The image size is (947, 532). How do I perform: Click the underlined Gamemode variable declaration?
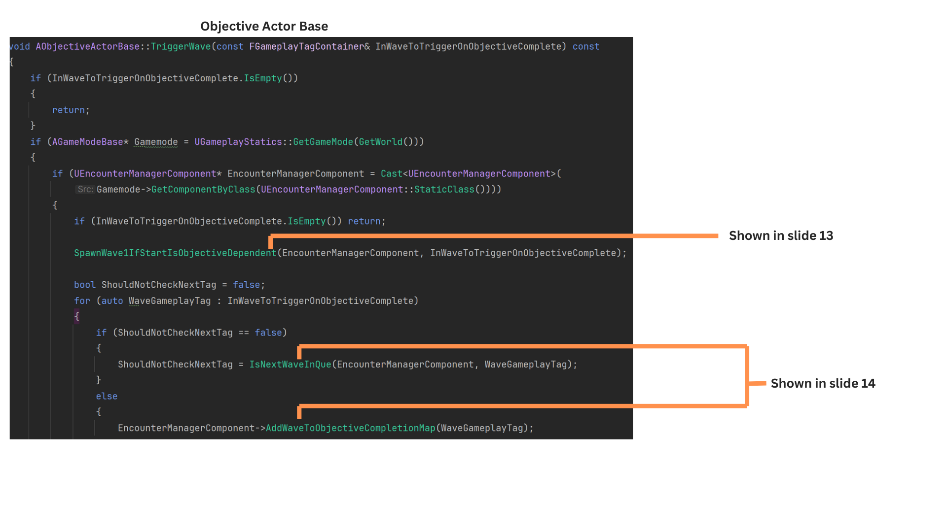click(156, 142)
